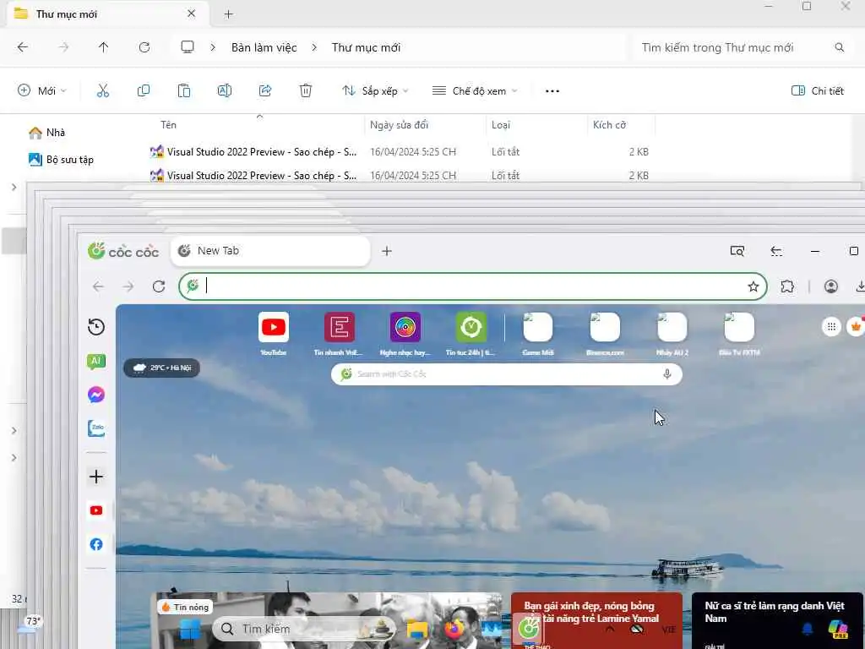
Task: Open File Explorer from the Windows taskbar
Action: coord(417,629)
